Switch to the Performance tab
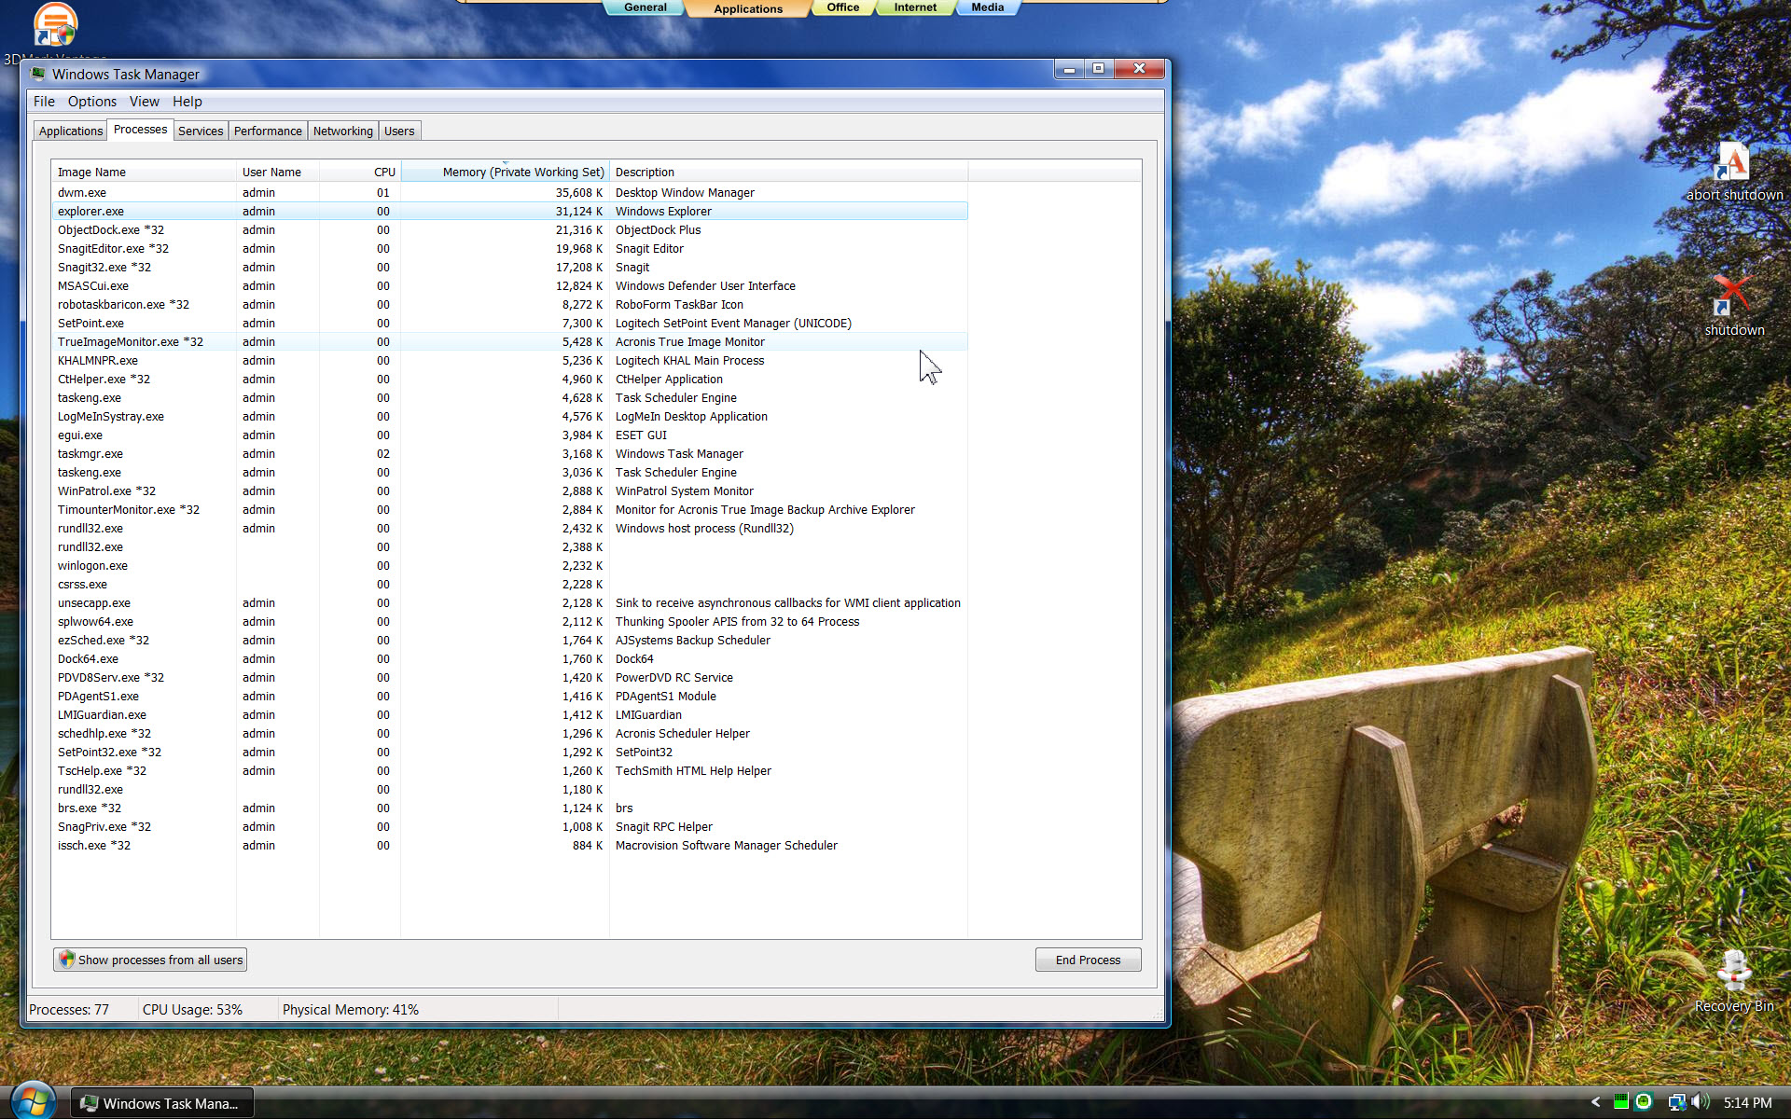This screenshot has height=1119, width=1791. (x=268, y=131)
